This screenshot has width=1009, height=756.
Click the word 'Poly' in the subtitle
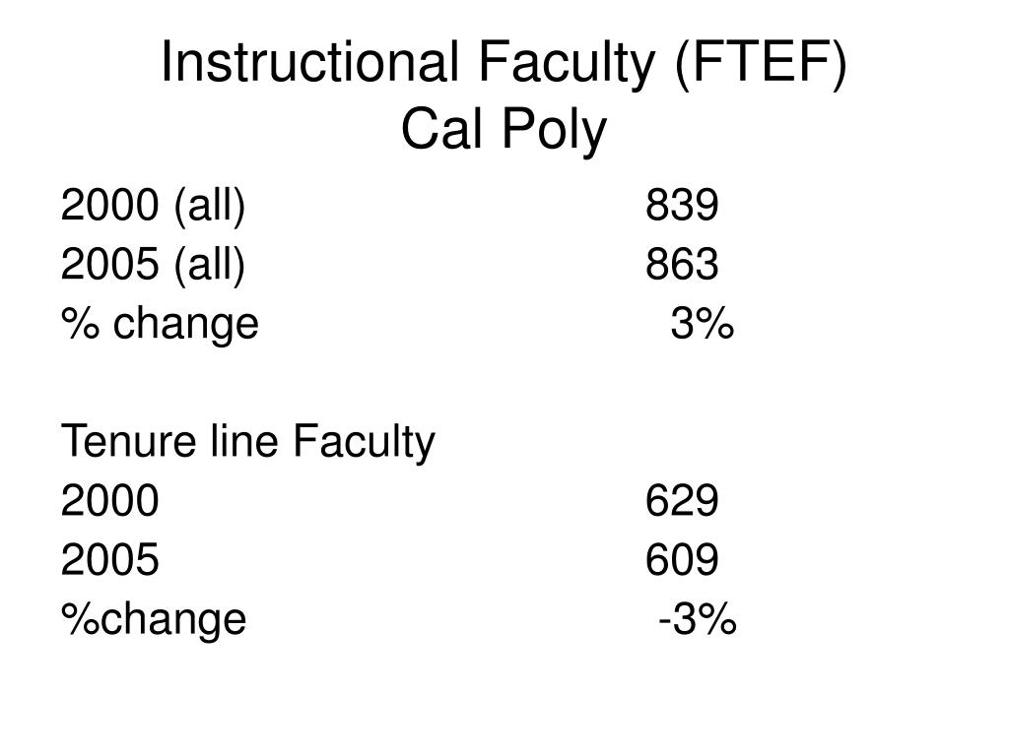click(x=555, y=131)
